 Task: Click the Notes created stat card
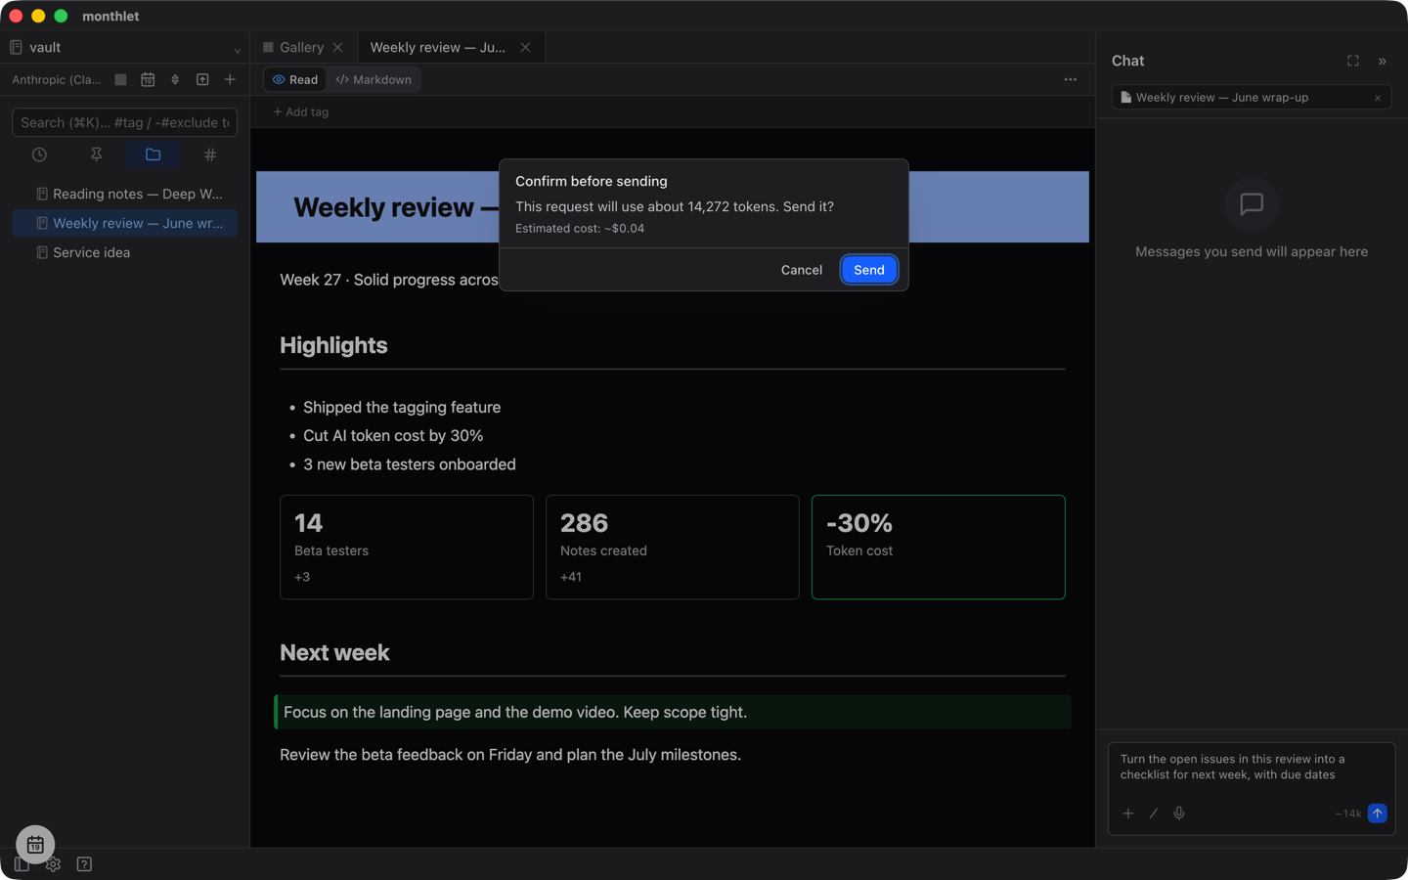tap(673, 548)
